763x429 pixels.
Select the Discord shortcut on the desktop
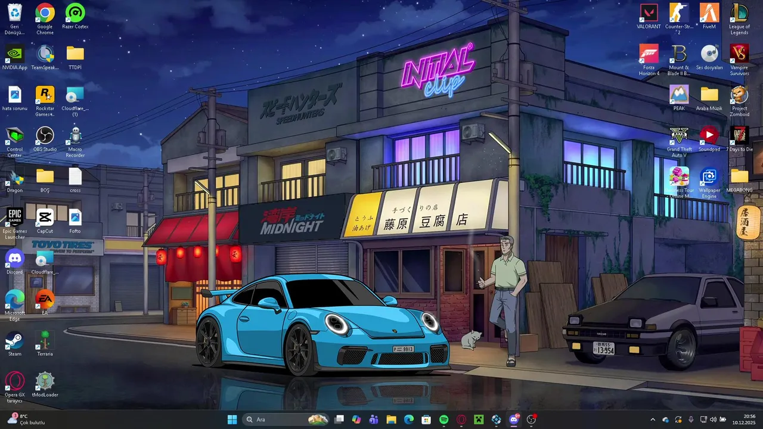(x=14, y=262)
